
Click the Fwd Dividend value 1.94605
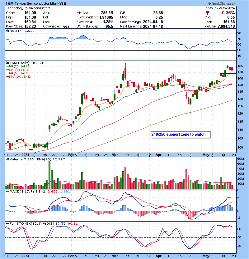pyautogui.click(x=106, y=17)
